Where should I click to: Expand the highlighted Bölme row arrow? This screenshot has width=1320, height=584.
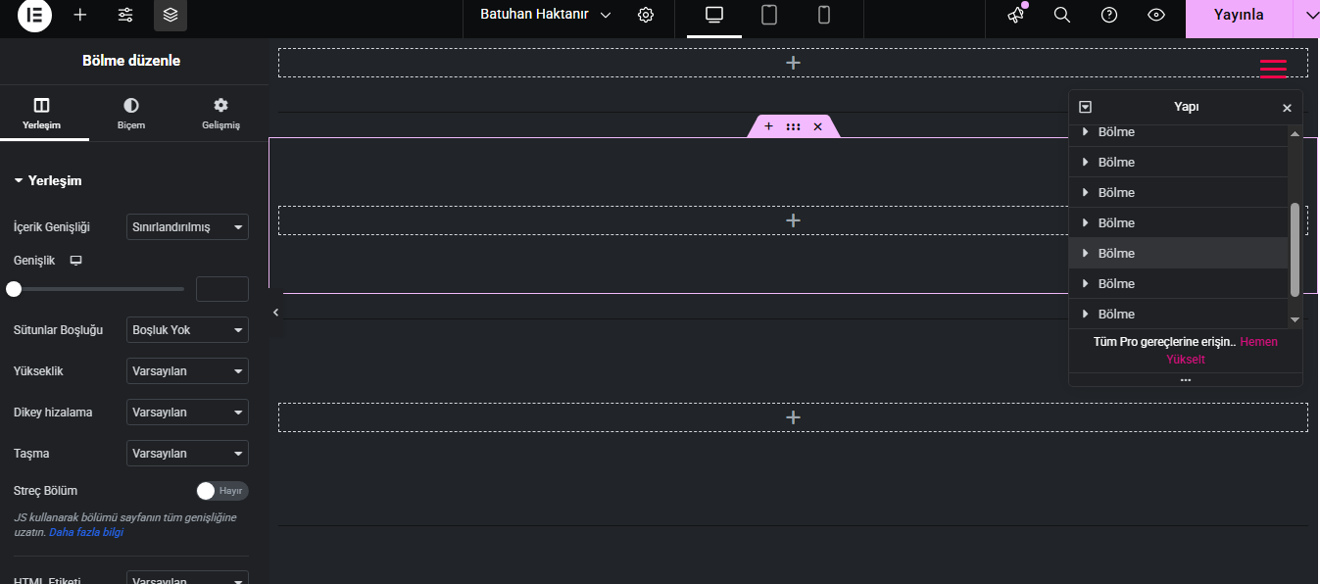pos(1085,253)
